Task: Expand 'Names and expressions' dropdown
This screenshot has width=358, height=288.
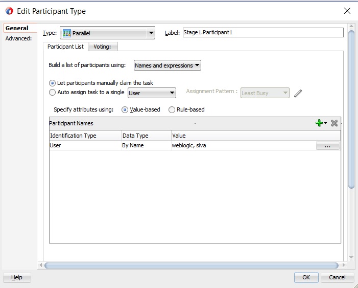Action: point(167,65)
